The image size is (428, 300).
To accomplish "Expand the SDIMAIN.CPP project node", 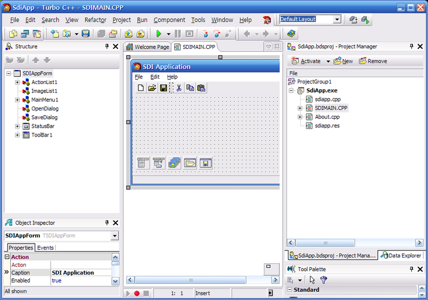I will tap(300, 108).
